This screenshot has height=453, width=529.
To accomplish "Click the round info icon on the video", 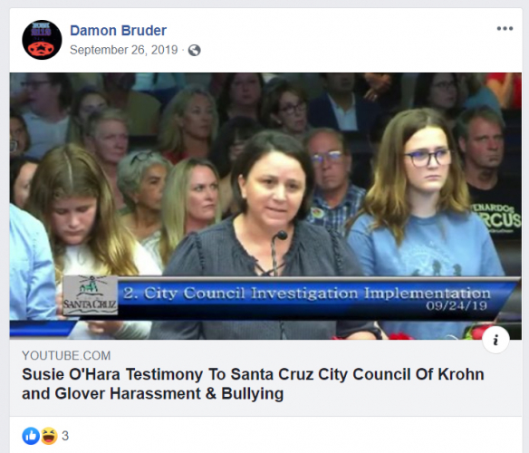I will [495, 340].
